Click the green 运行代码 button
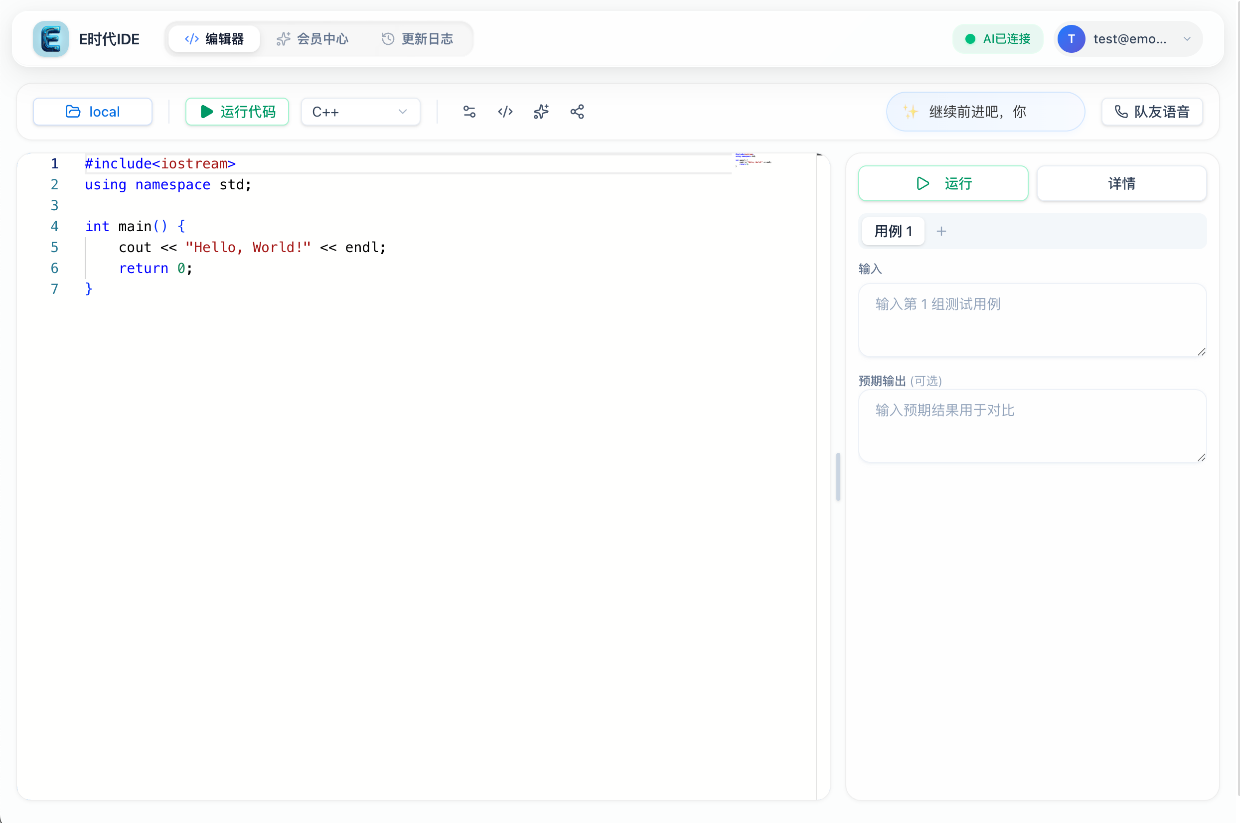1240x823 pixels. click(x=237, y=112)
